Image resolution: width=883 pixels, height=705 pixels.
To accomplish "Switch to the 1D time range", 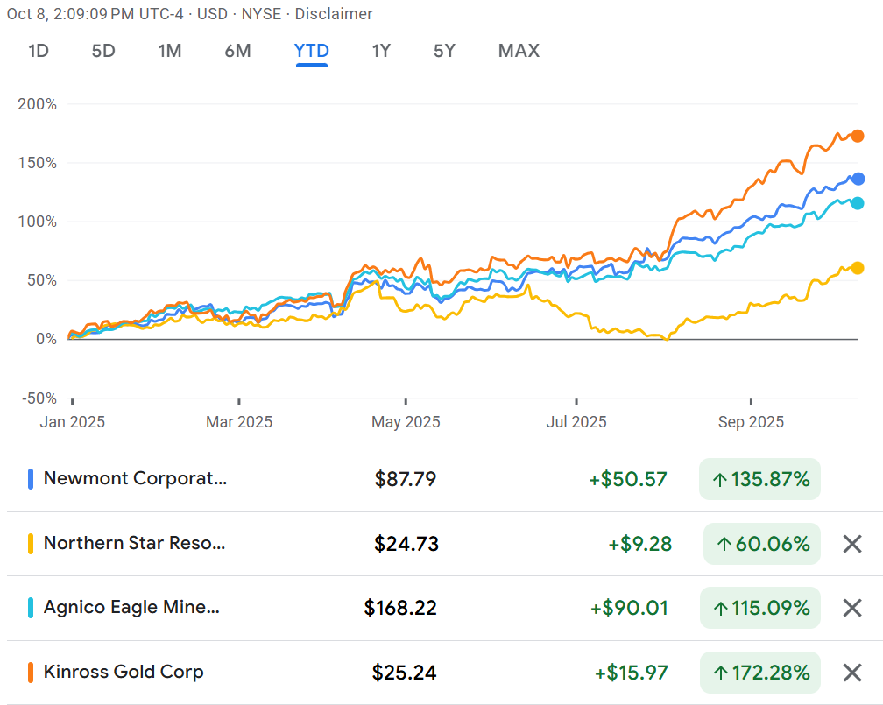I will pyautogui.click(x=38, y=51).
